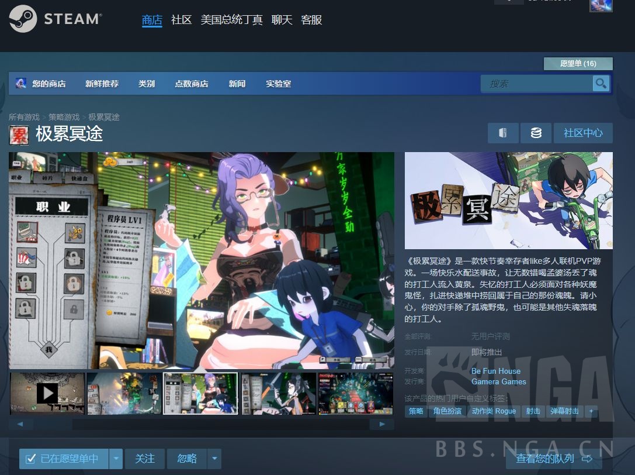The width and height of the screenshot is (635, 475).
Task: Open the Be Fun House developer link
Action: click(x=496, y=371)
